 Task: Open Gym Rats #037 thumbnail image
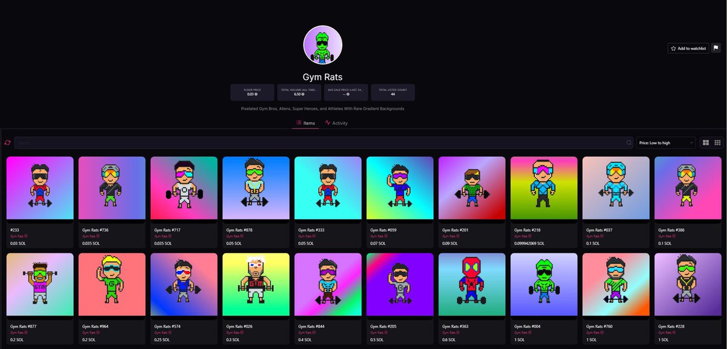[x=617, y=188]
